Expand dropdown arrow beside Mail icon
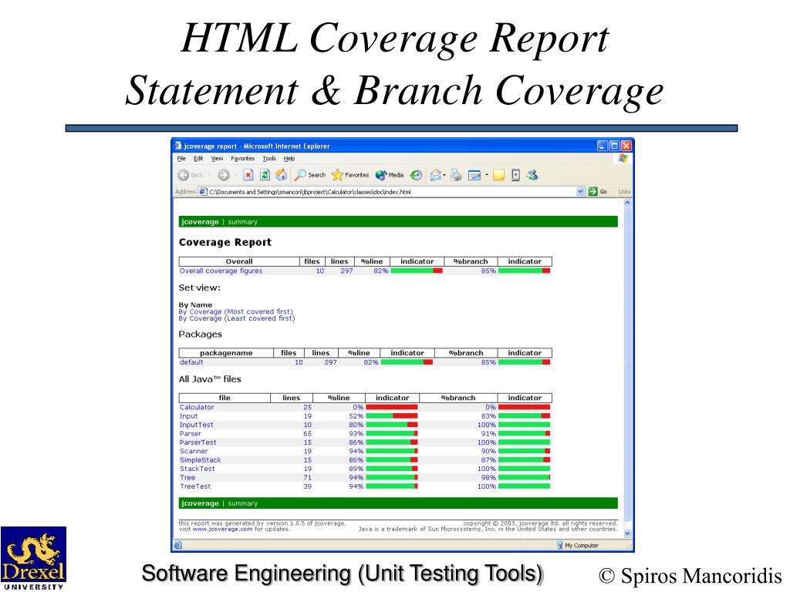This screenshot has height=592, width=790. coord(444,175)
